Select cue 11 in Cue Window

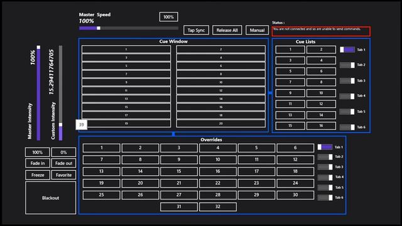(x=126, y=90)
